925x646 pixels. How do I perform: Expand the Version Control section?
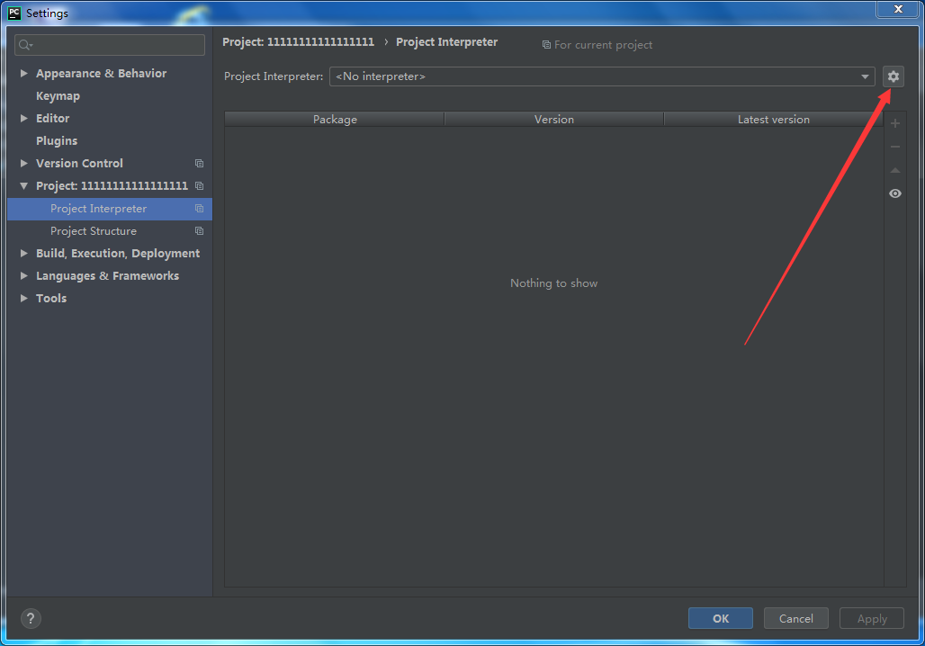click(x=23, y=163)
